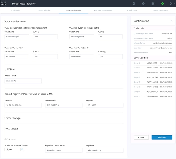
Task: Select the hx-inband-mgmt VLAN Name field
Action: [17, 36]
